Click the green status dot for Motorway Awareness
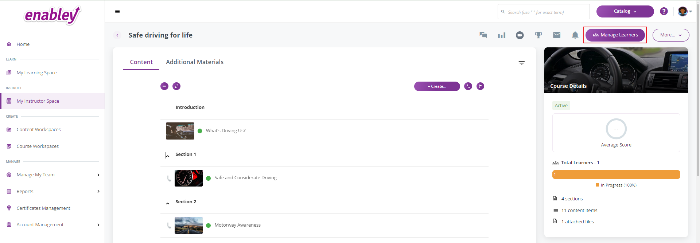Viewport: 700px width, 243px height. (x=209, y=226)
